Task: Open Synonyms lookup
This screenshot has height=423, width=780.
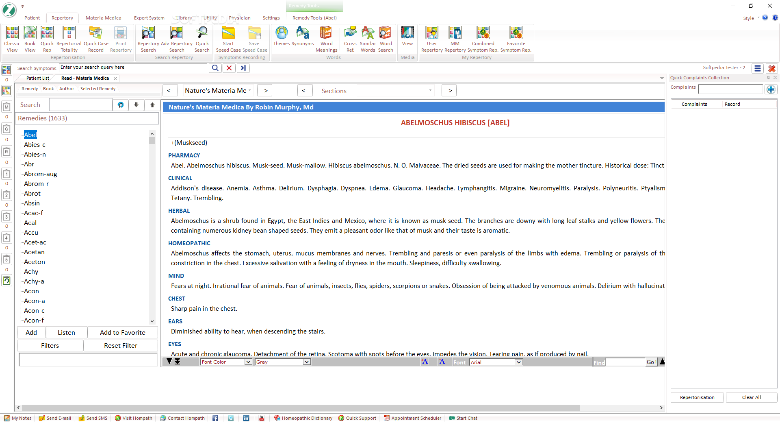Action: (303, 37)
